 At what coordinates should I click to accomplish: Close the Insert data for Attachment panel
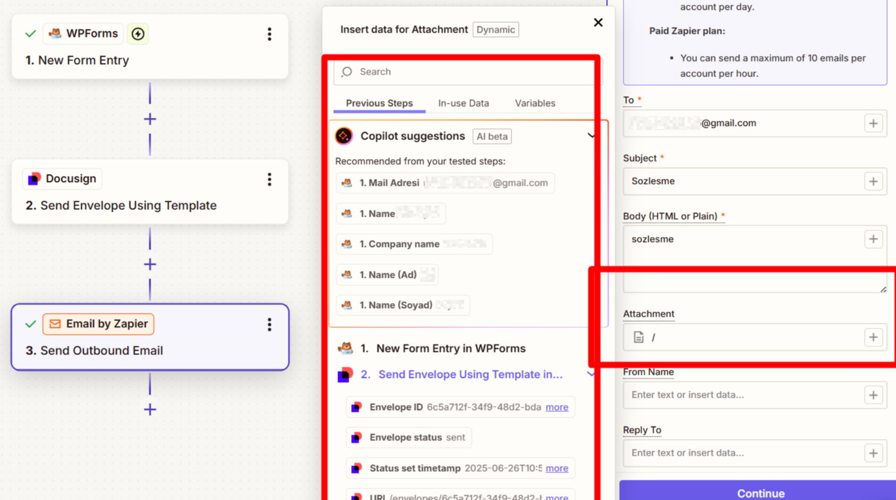tap(598, 22)
